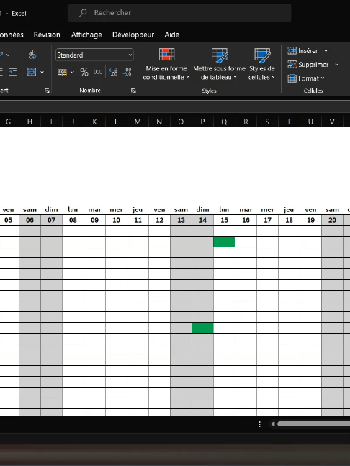Screen dimensions: 350x466
Task: Open the Standard number format dropdown
Action: click(94, 55)
